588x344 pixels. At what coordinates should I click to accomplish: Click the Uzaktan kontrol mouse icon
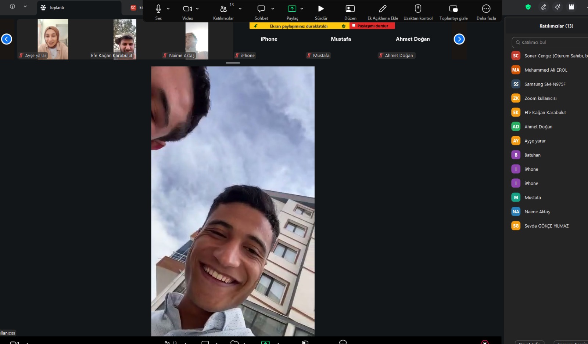click(418, 9)
